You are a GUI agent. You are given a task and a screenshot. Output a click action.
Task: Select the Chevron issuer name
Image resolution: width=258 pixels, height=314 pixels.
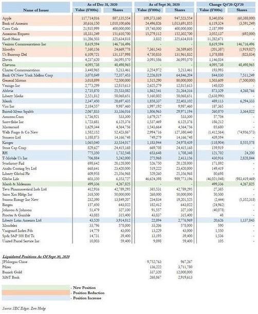coord(9,65)
